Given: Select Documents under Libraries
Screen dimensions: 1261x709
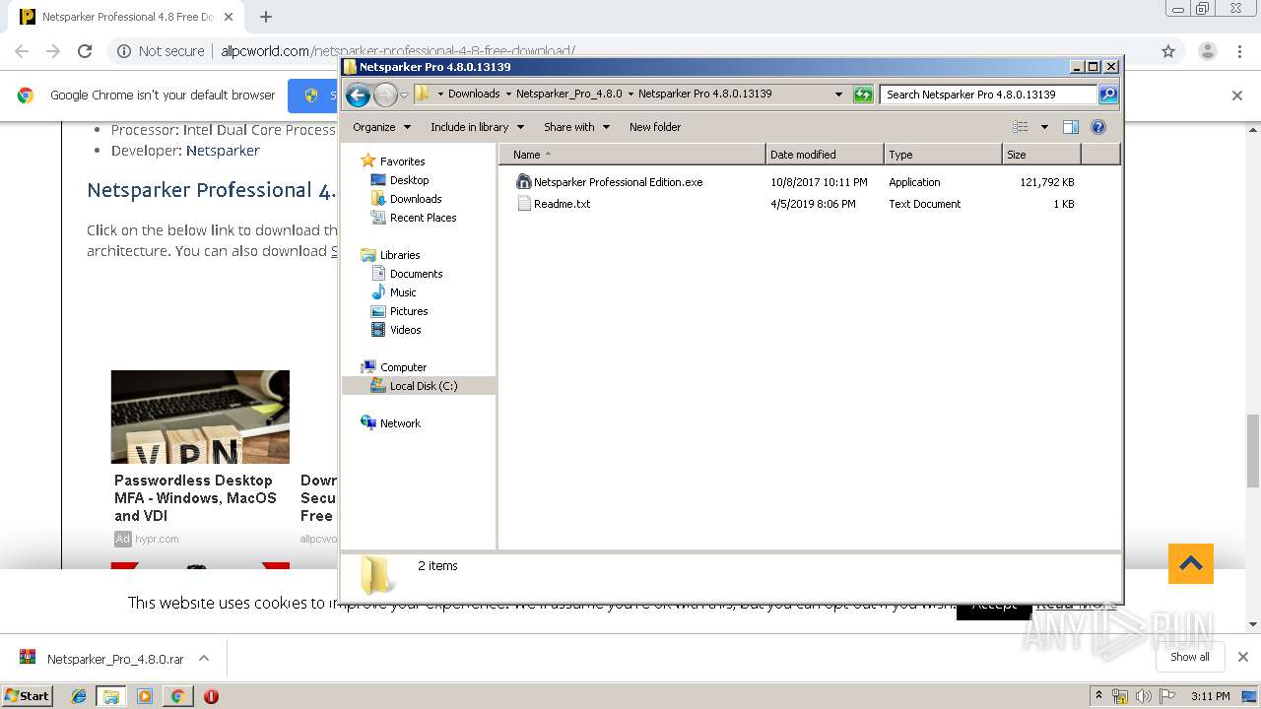Looking at the screenshot, I should pyautogui.click(x=416, y=274).
